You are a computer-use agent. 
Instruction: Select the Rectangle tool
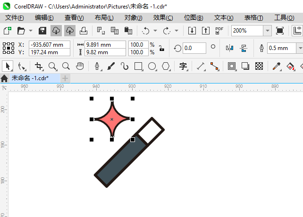[138, 66]
